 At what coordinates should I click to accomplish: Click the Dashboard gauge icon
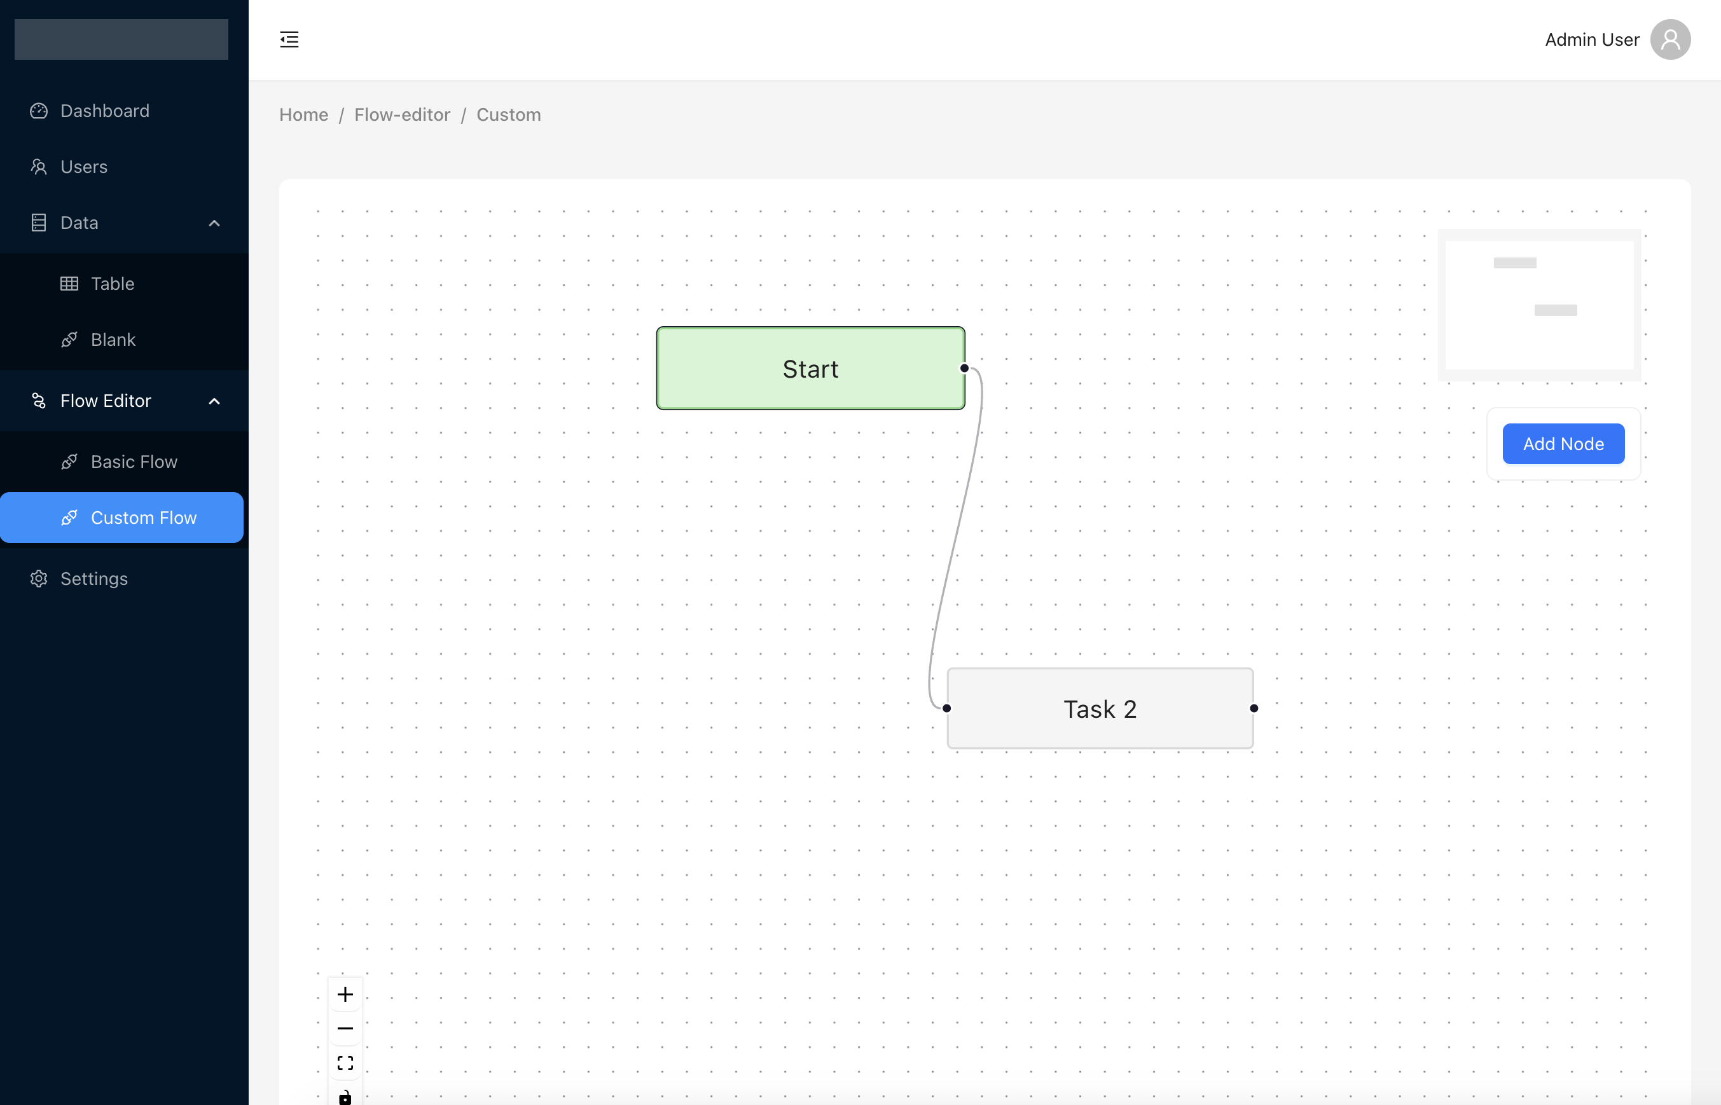pyautogui.click(x=39, y=111)
